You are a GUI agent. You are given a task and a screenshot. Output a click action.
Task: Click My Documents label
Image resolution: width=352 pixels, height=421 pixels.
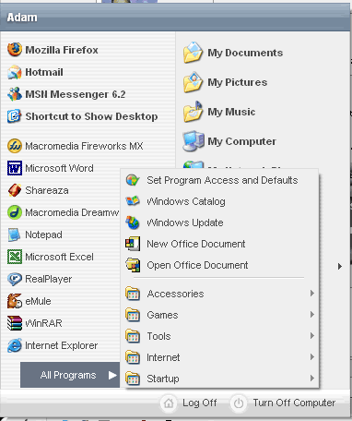click(245, 53)
